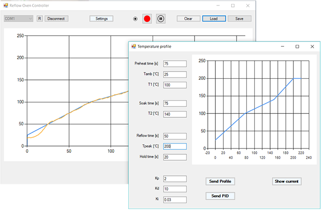Open the Settings button
The image size is (321, 210).
click(x=101, y=19)
